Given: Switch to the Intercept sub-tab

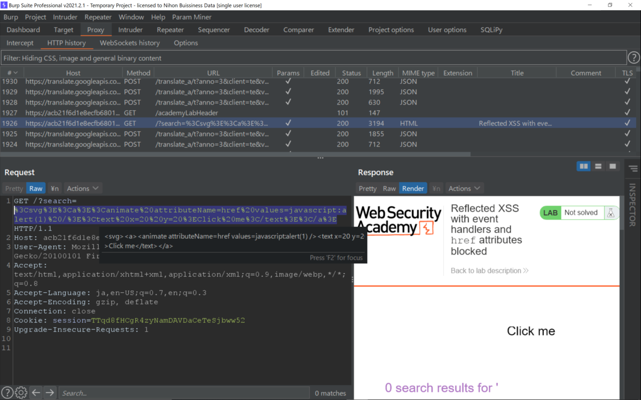Looking at the screenshot, I should (x=20, y=43).
